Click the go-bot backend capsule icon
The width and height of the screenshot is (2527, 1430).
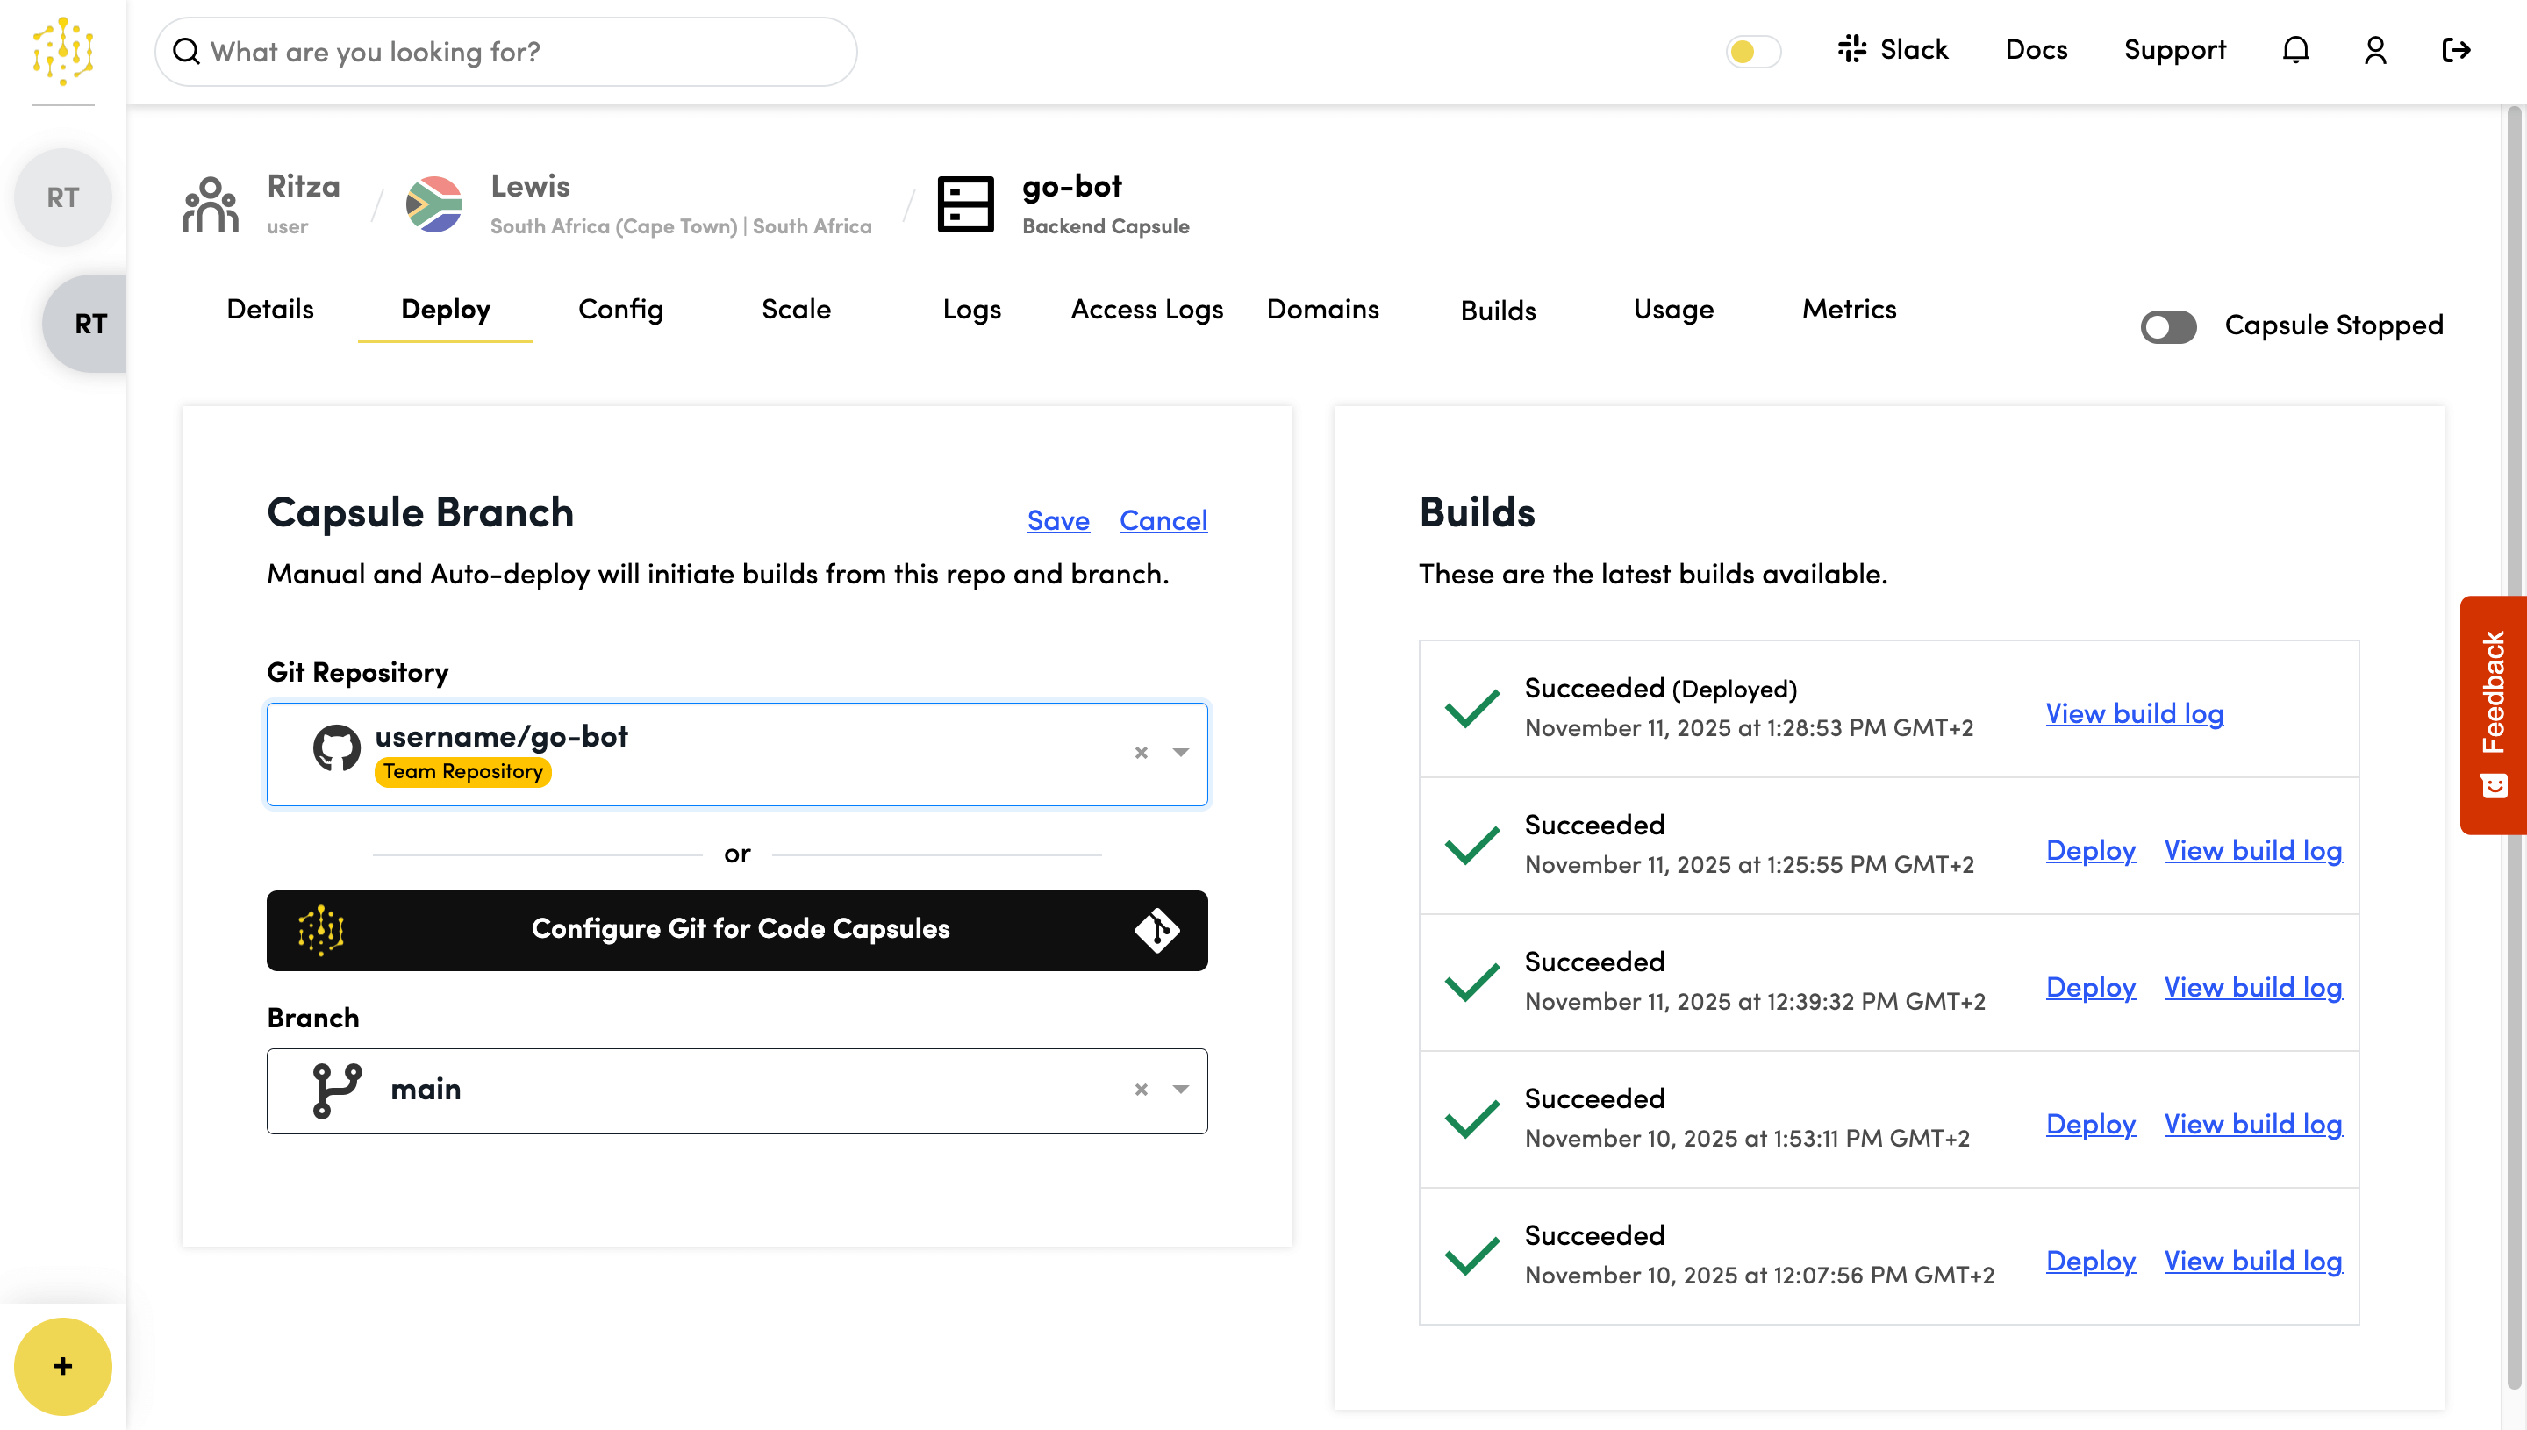(x=964, y=204)
